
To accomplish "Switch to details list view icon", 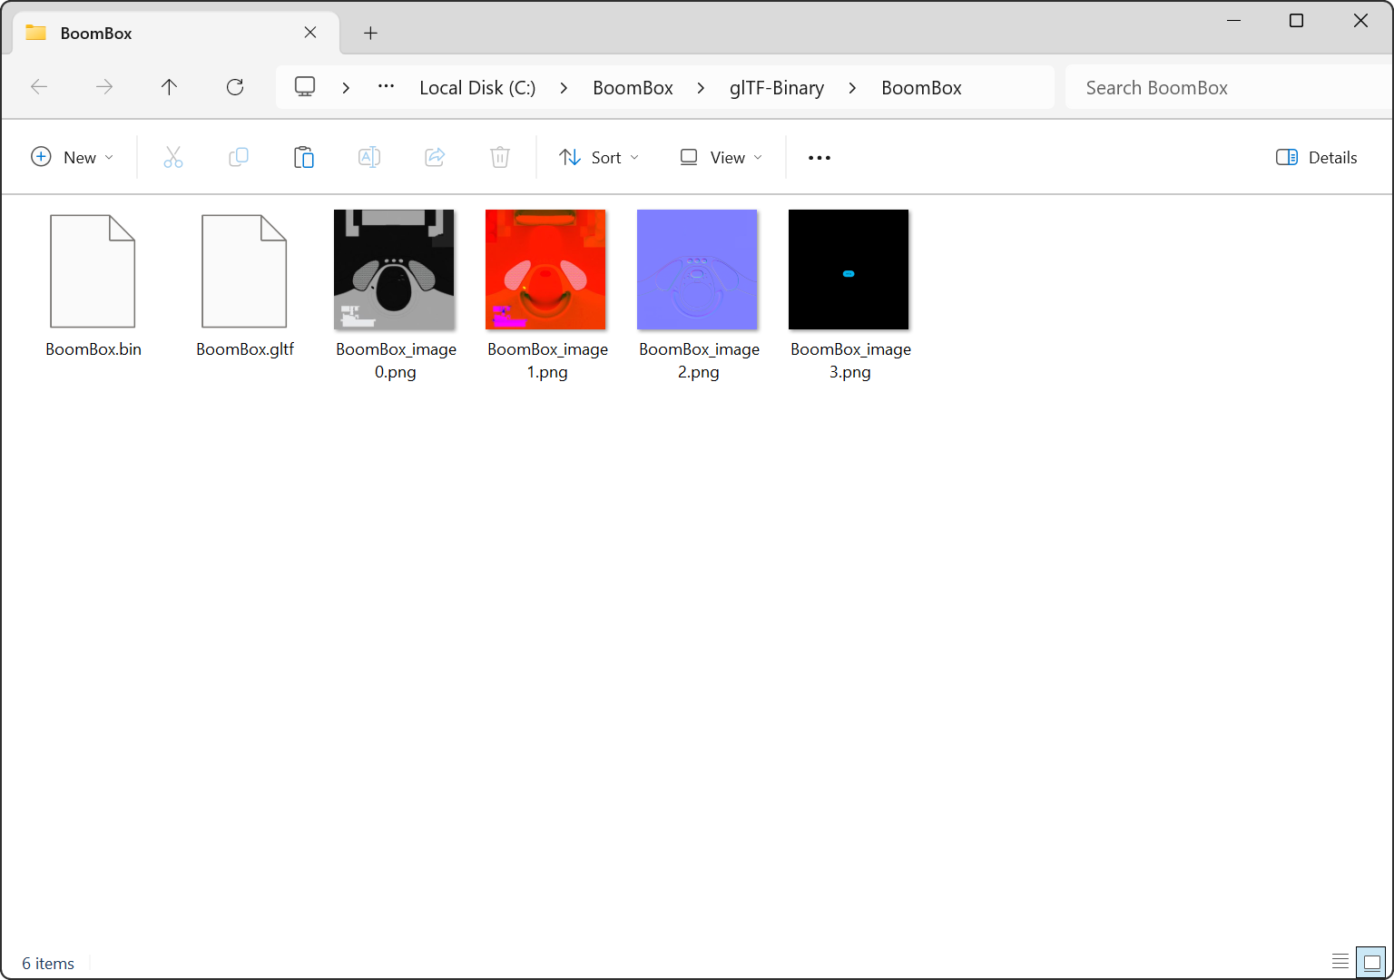I will 1340,962.
